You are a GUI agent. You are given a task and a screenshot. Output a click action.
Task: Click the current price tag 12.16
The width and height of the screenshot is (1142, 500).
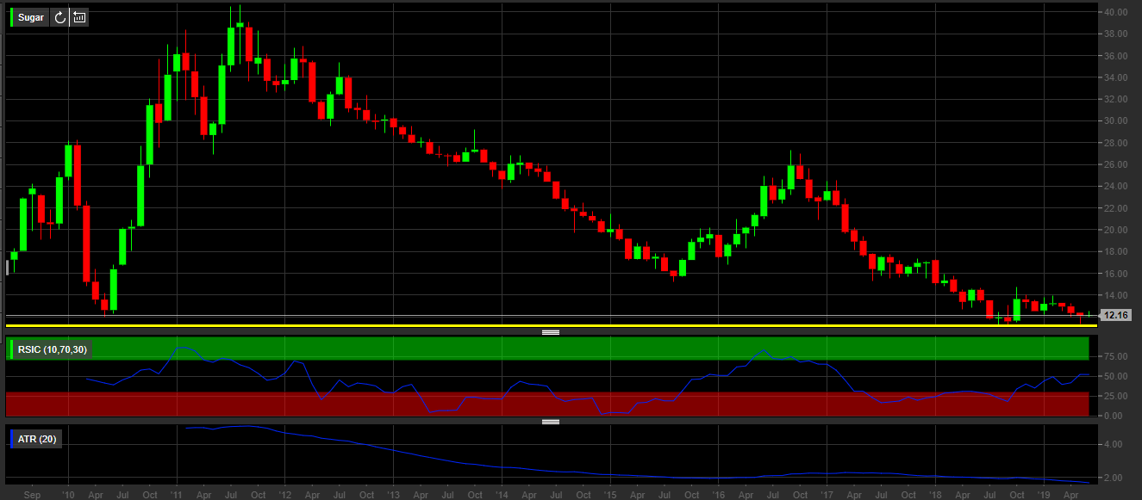coord(1115,316)
